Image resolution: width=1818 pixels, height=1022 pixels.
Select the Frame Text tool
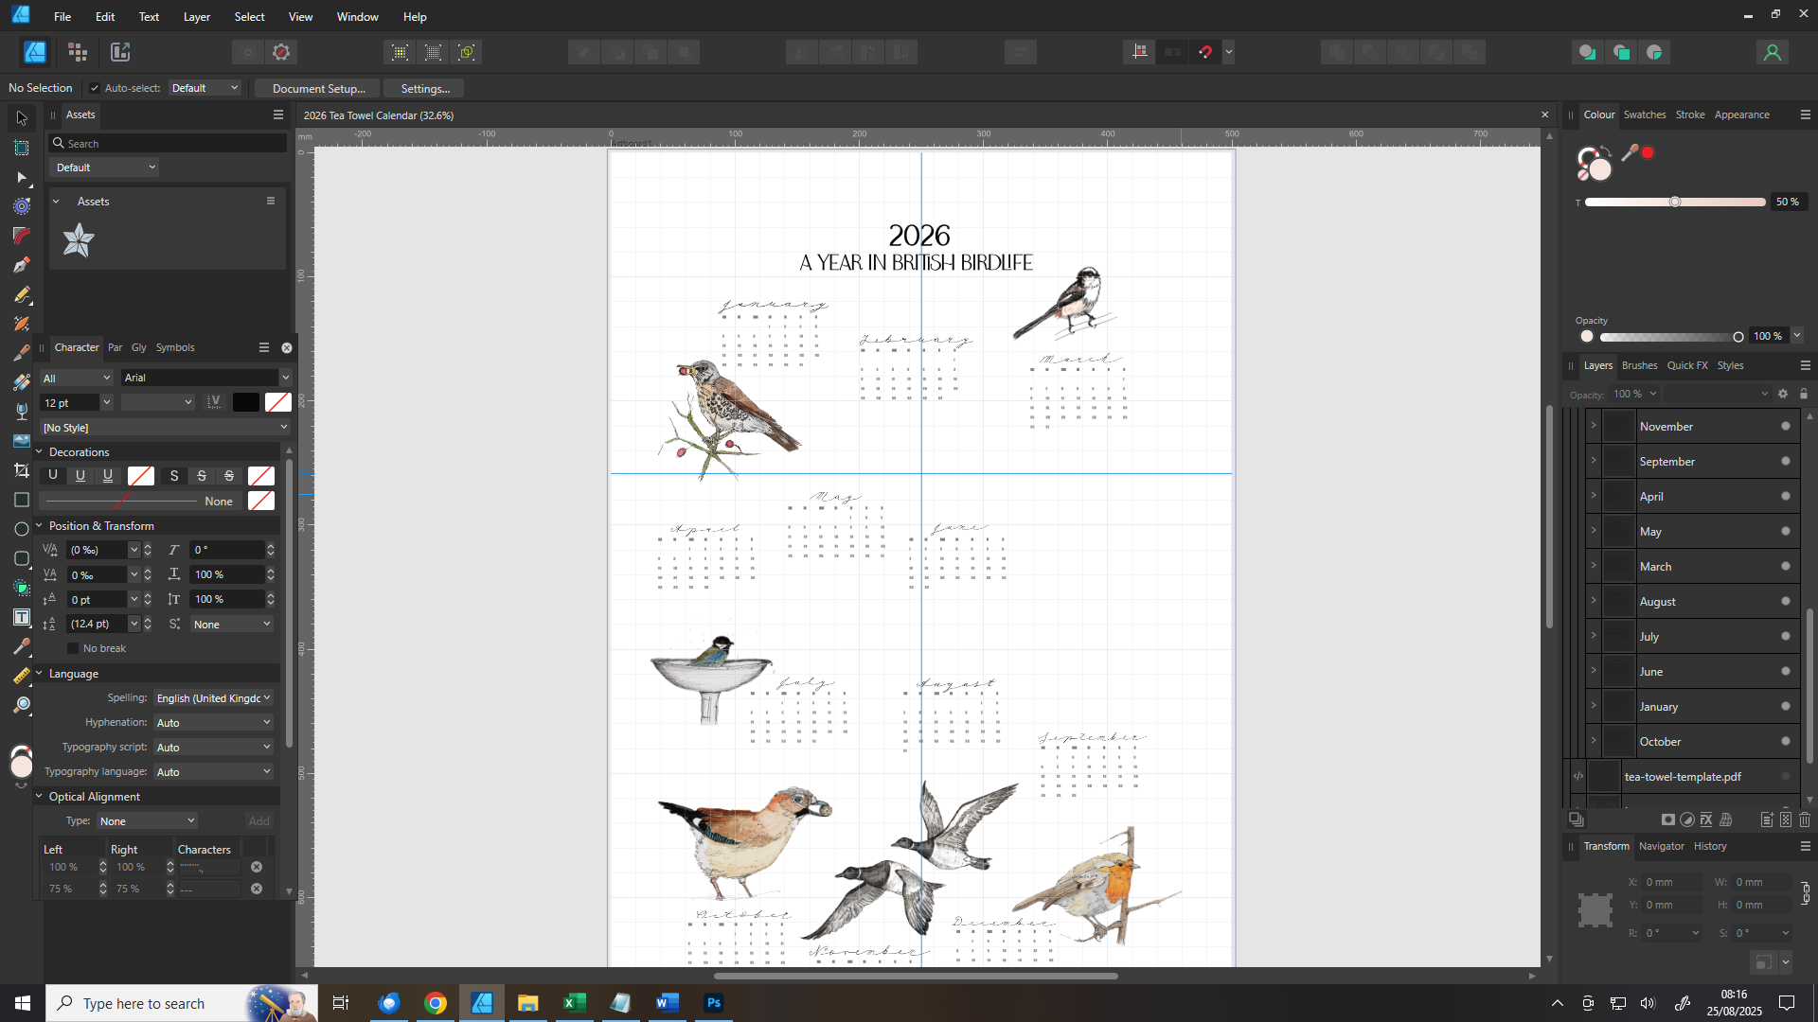coord(21,617)
